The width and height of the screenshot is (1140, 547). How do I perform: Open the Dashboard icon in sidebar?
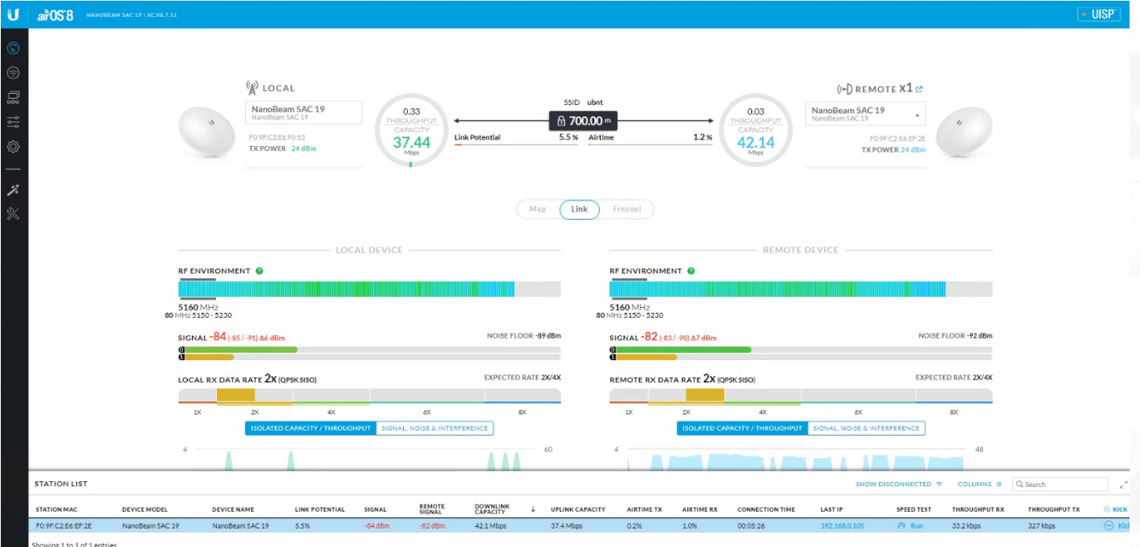click(13, 48)
